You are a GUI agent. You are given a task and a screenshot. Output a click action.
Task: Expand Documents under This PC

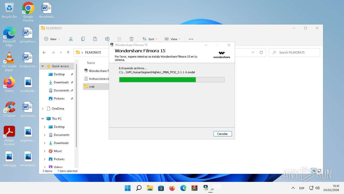coord(45,135)
